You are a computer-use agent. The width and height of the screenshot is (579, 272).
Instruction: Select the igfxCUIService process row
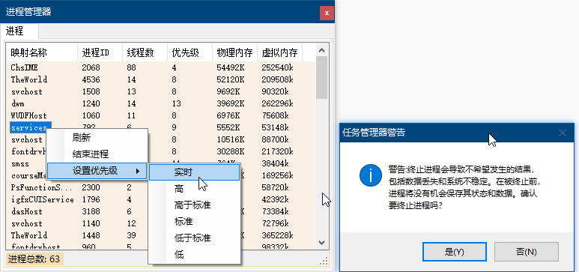click(160, 199)
